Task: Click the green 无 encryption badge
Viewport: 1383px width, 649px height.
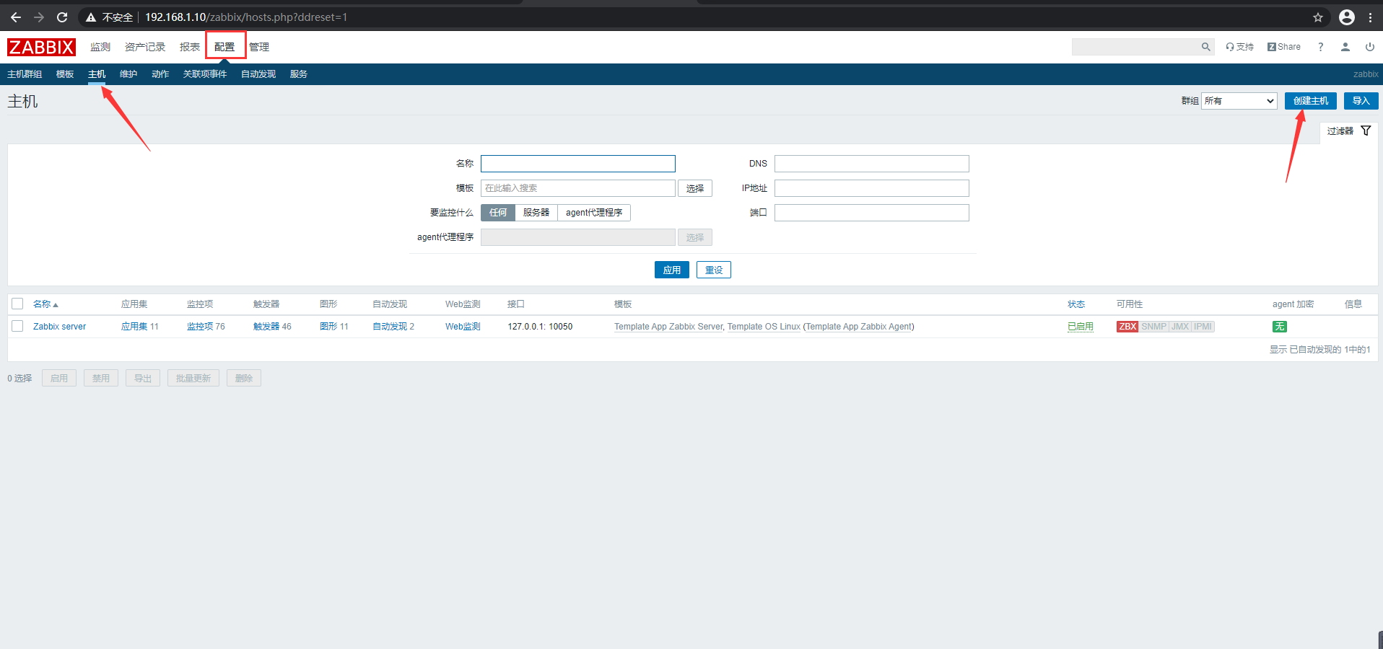Action: pyautogui.click(x=1279, y=327)
